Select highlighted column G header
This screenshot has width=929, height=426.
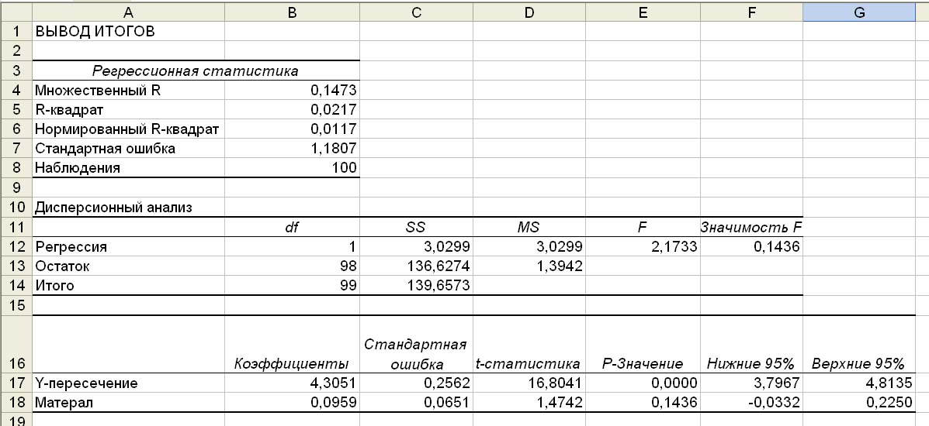coord(859,12)
